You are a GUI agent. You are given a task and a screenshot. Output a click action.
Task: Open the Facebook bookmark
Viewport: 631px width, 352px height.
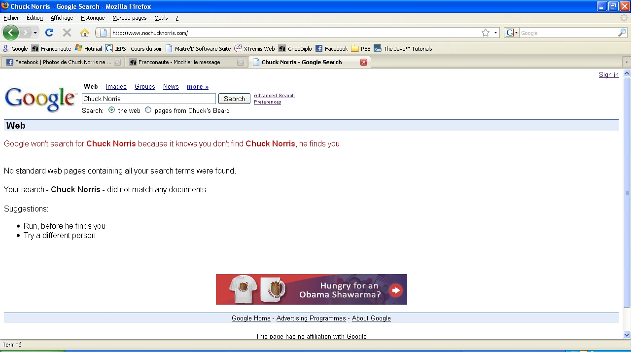332,49
